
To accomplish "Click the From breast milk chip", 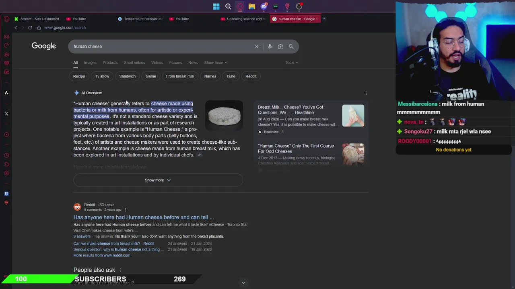I will tap(180, 76).
